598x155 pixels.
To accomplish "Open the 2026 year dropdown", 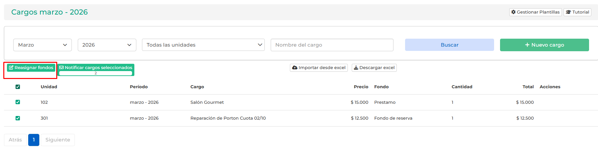I will 107,45.
